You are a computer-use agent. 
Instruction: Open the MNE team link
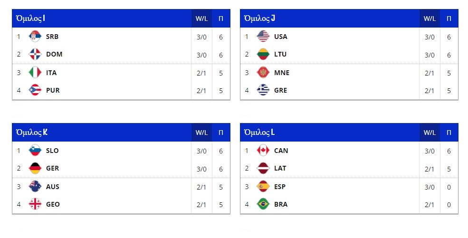[x=282, y=73]
